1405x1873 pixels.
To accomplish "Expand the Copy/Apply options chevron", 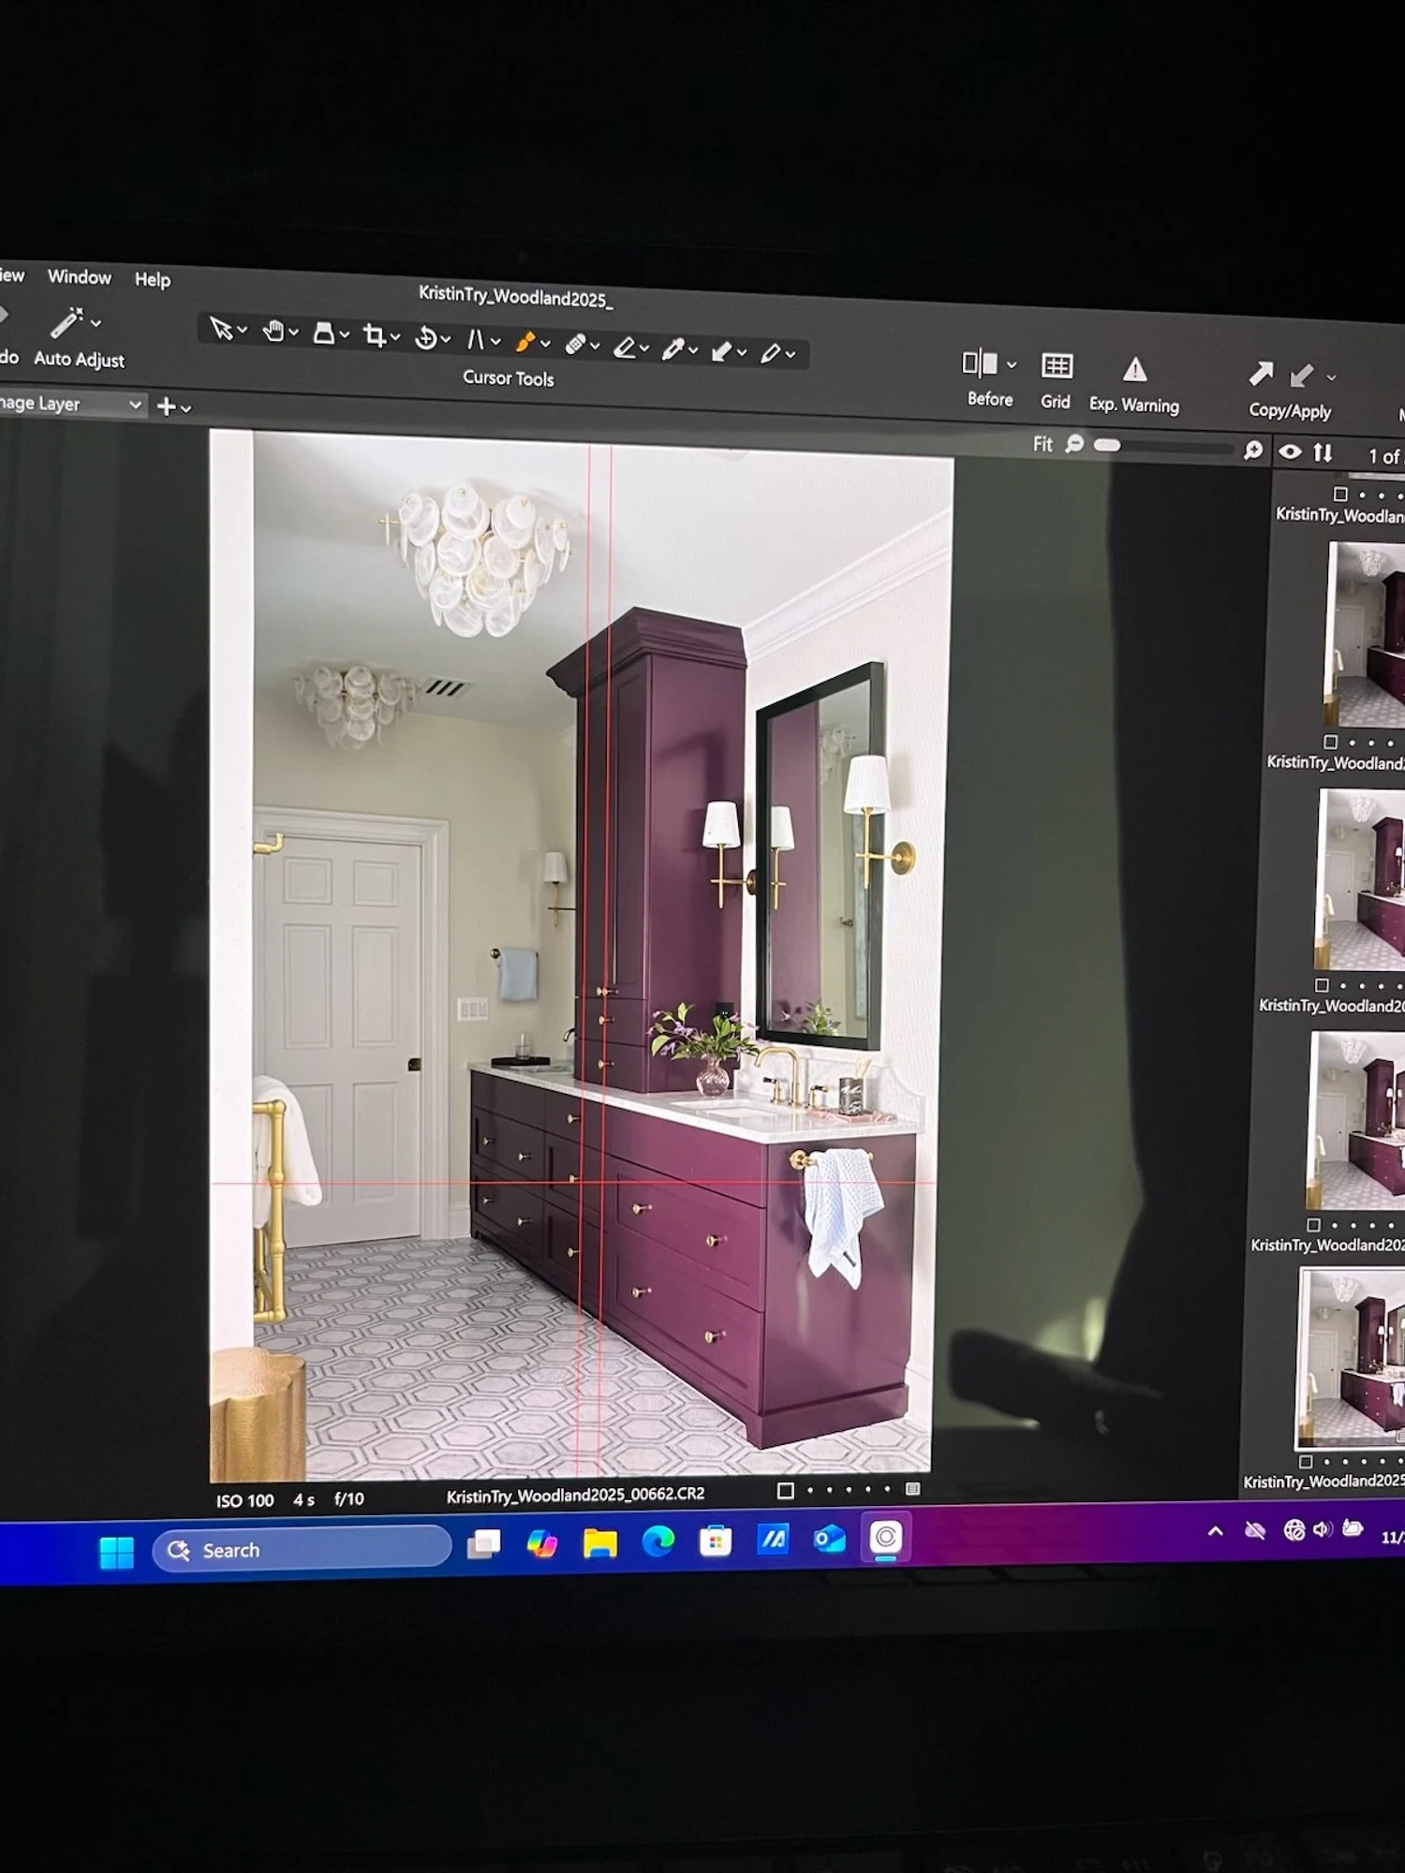I will point(1331,378).
